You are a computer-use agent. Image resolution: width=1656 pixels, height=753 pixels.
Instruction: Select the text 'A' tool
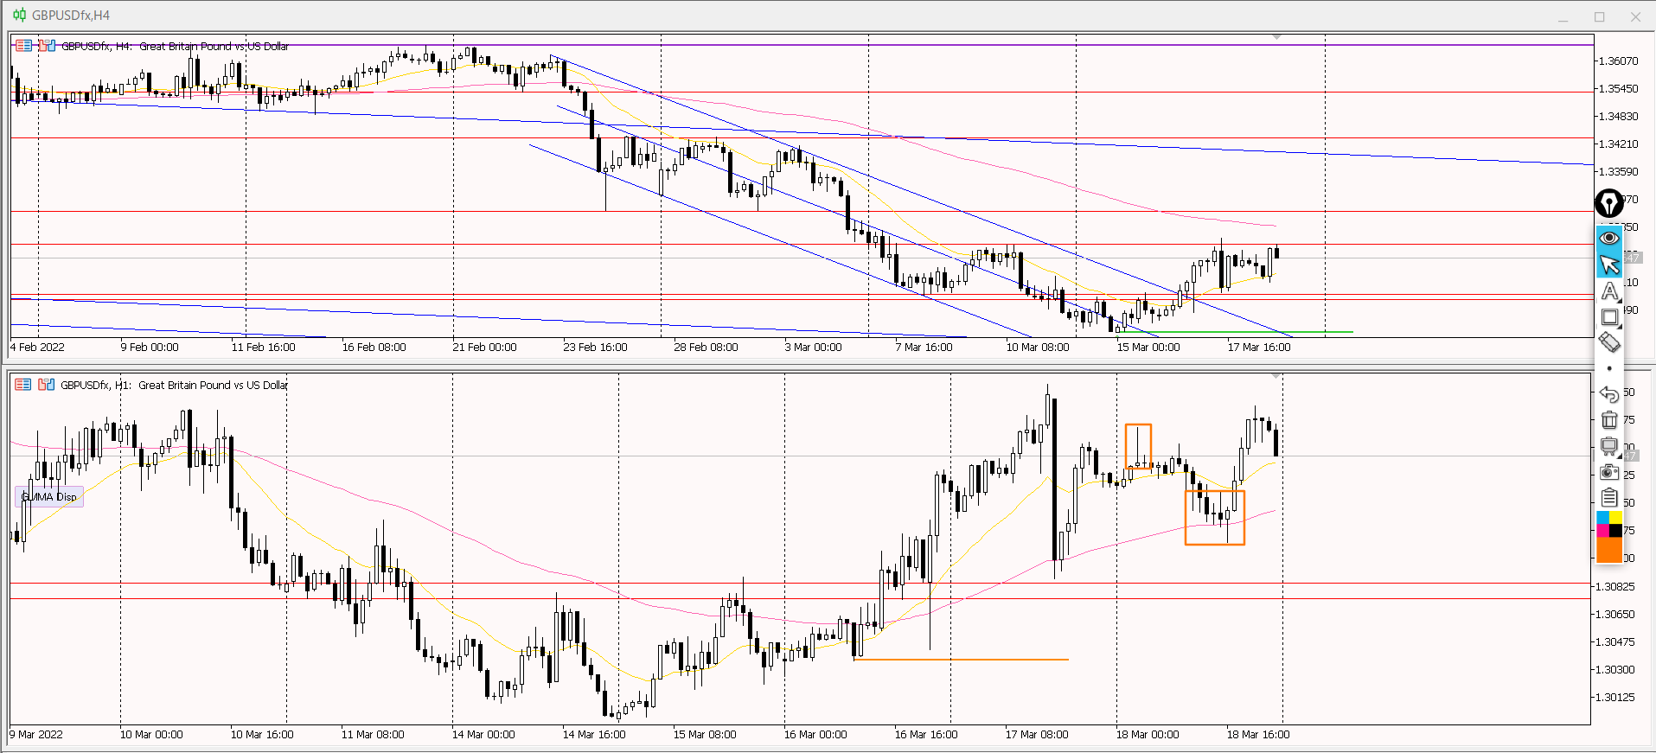click(x=1609, y=291)
